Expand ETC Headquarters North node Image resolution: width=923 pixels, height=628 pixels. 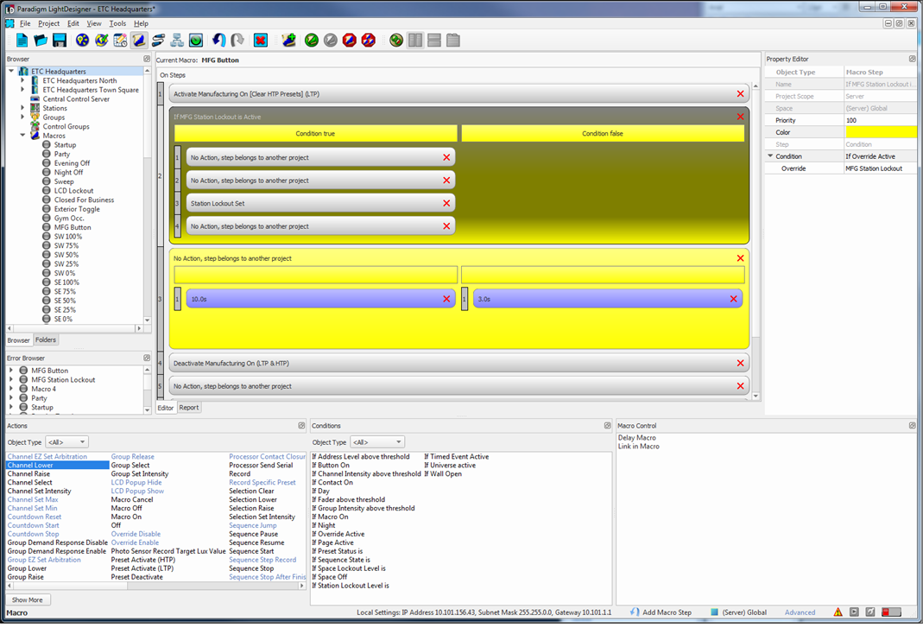click(22, 80)
